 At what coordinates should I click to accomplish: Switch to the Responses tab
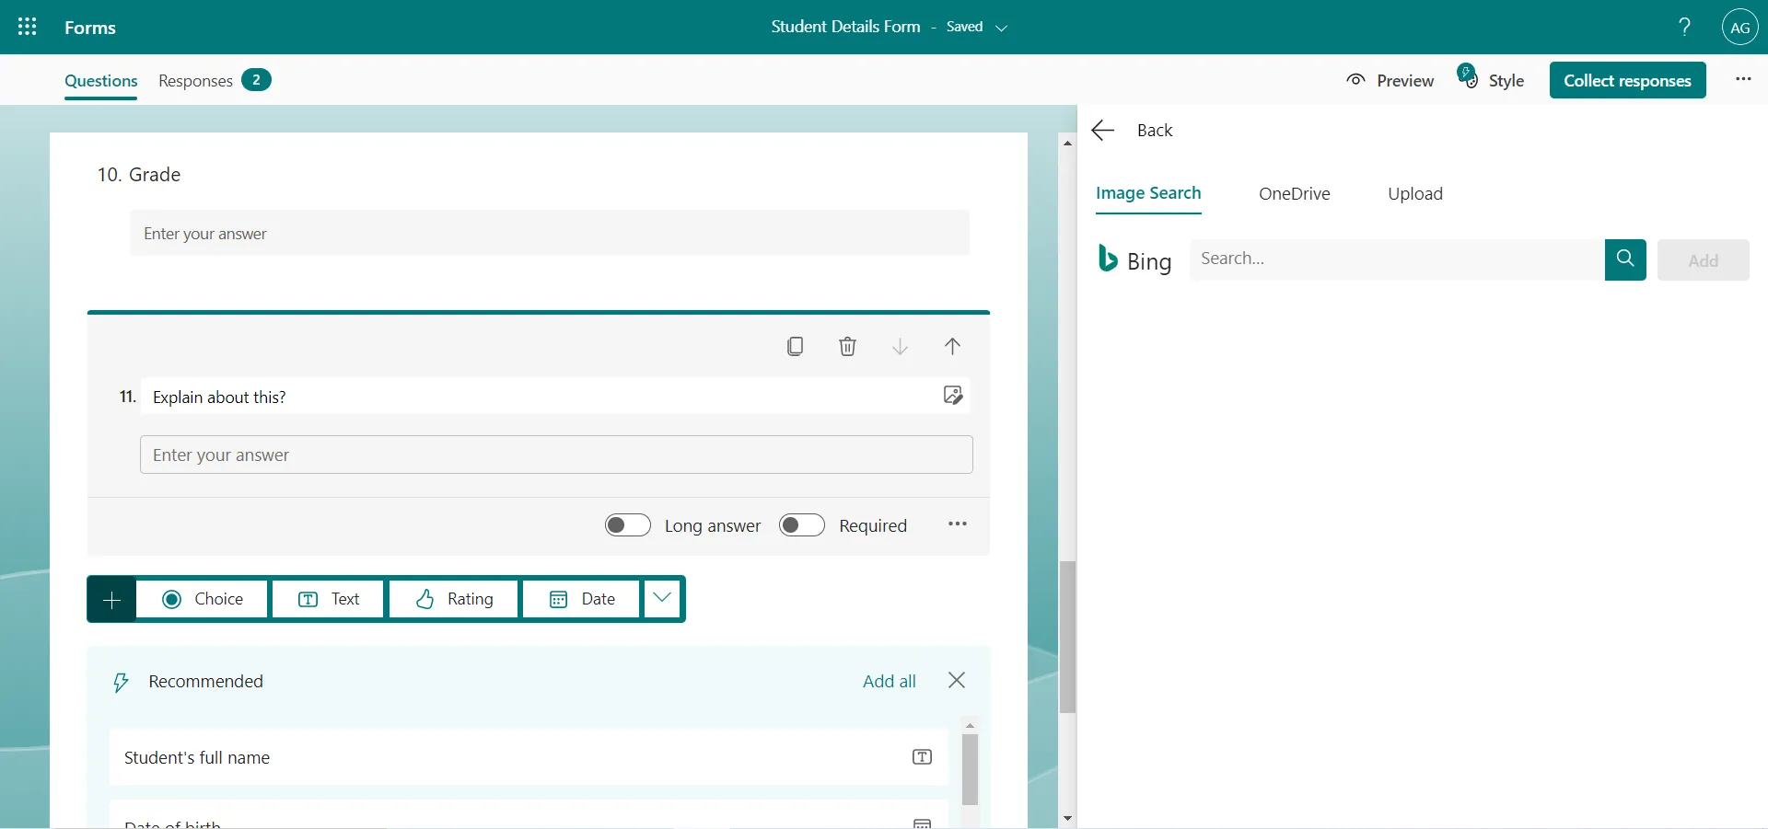(194, 81)
